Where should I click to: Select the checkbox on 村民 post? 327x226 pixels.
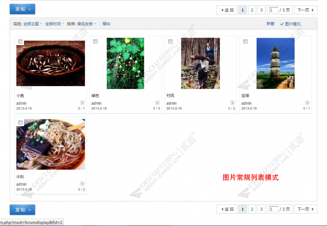coord(170,41)
